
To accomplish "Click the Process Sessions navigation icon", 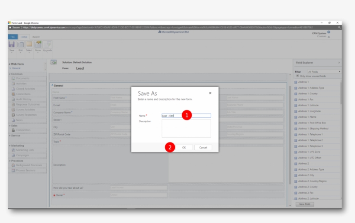I will coord(13,170).
